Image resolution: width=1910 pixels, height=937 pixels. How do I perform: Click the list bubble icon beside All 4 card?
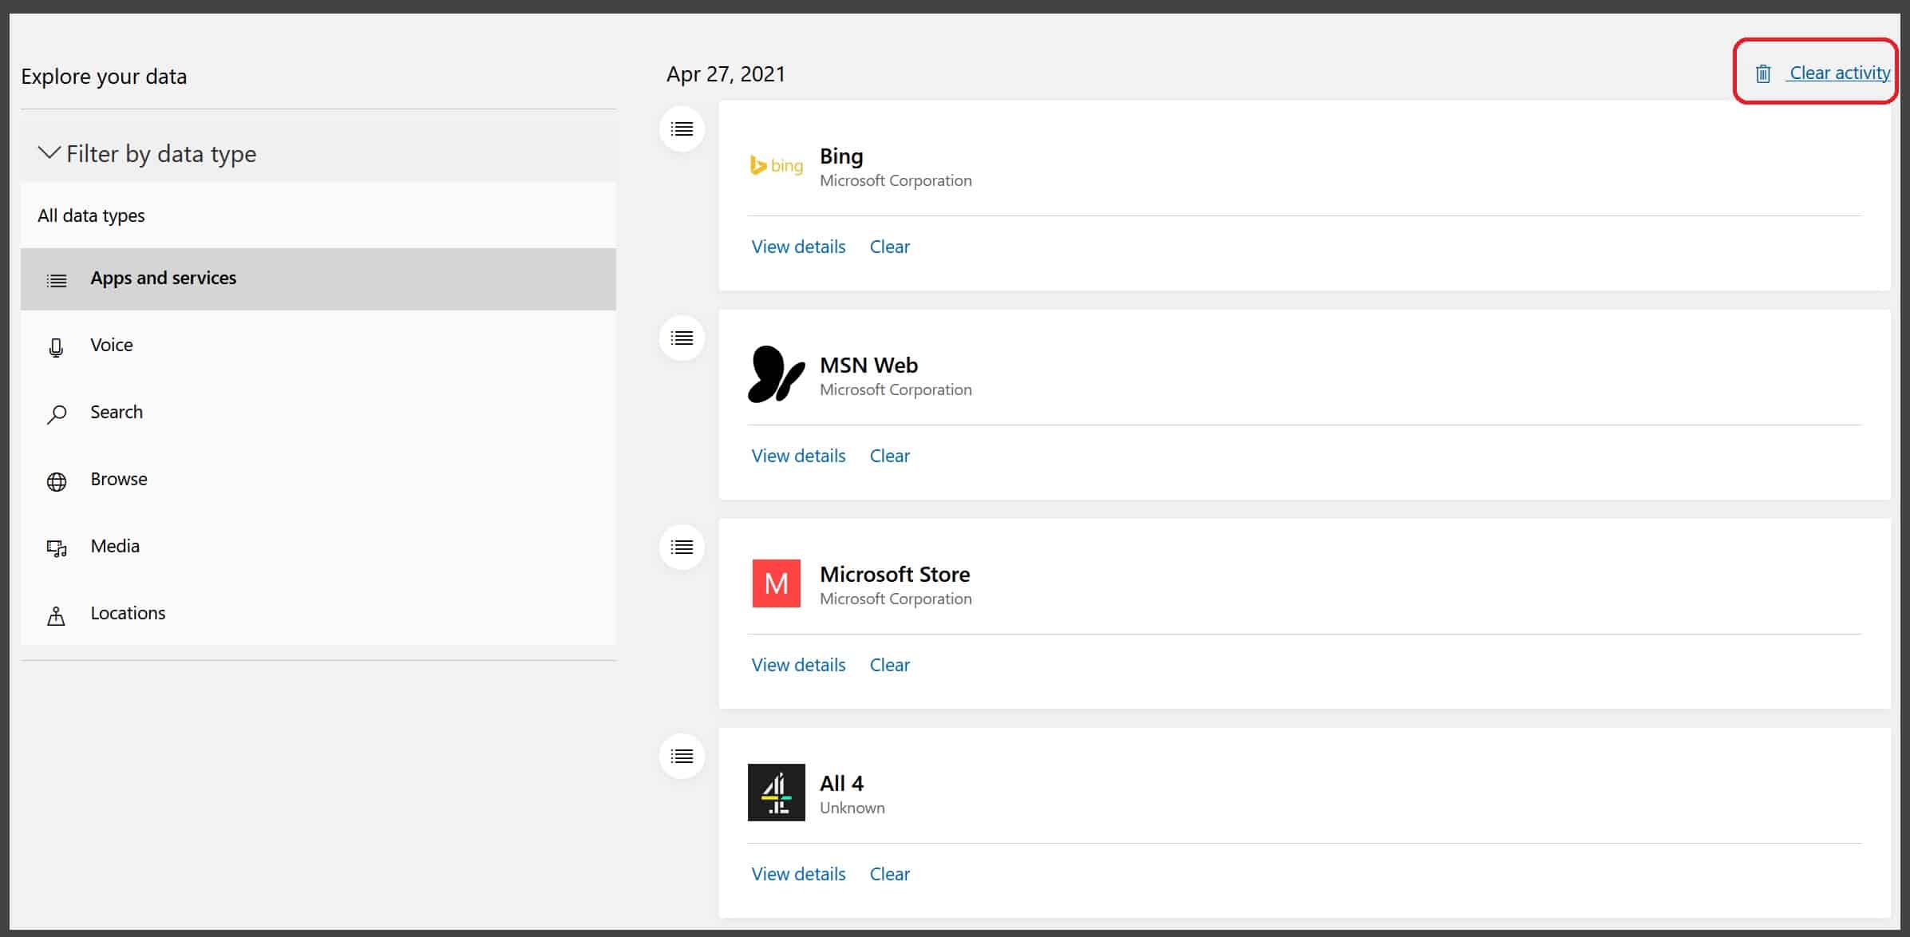point(682,756)
